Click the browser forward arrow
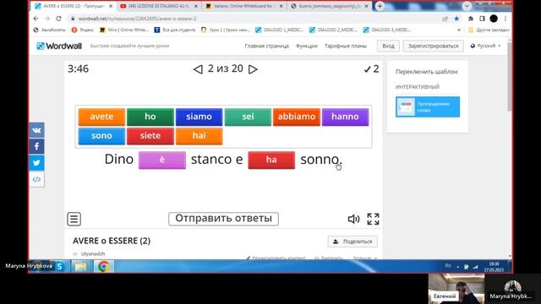 [x=47, y=19]
